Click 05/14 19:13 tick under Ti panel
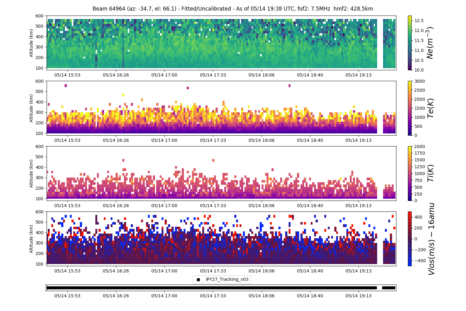 click(x=359, y=206)
